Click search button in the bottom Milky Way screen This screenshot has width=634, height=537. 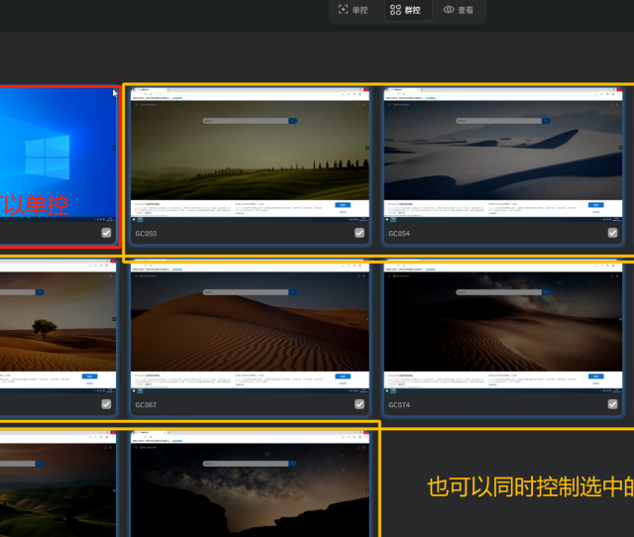(293, 464)
